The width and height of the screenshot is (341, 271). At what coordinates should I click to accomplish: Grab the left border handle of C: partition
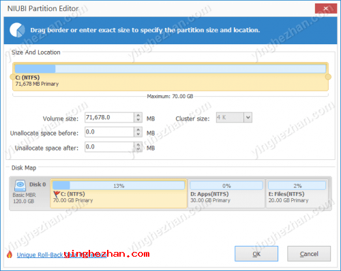[12, 77]
